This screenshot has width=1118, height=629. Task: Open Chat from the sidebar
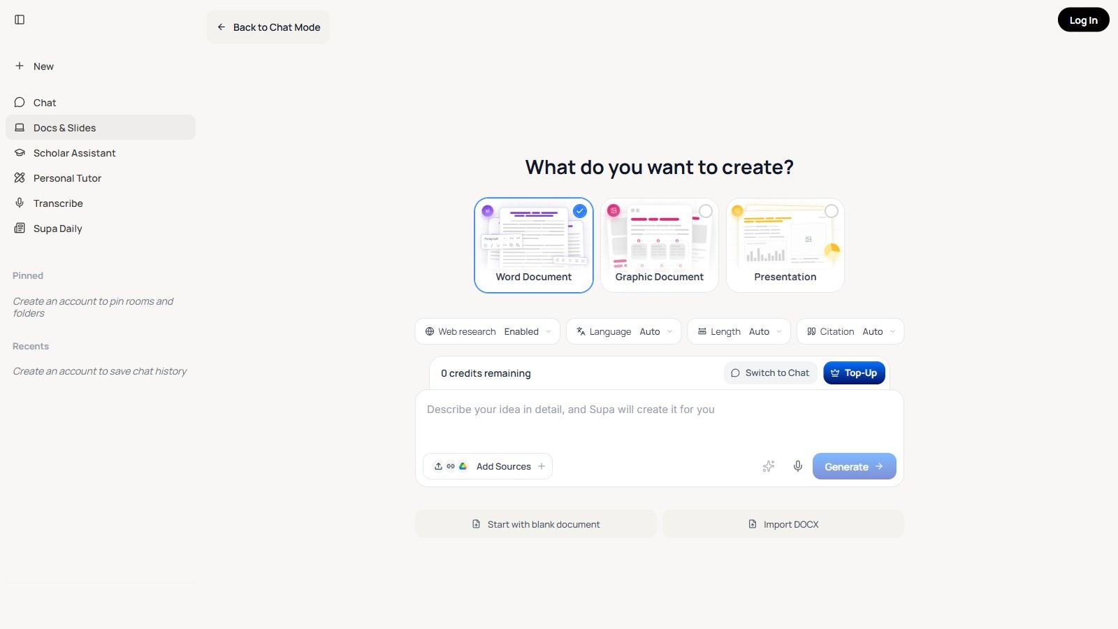click(45, 103)
